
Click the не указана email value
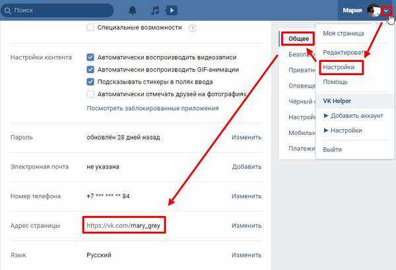click(x=103, y=167)
